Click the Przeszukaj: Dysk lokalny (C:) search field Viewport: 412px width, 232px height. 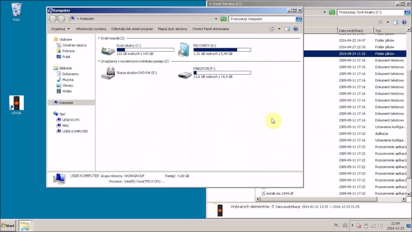370,12
